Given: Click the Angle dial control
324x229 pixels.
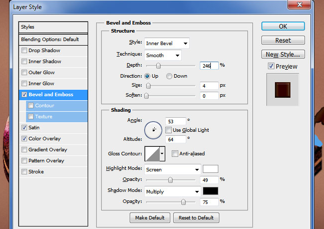Looking at the screenshot, I should (153, 130).
